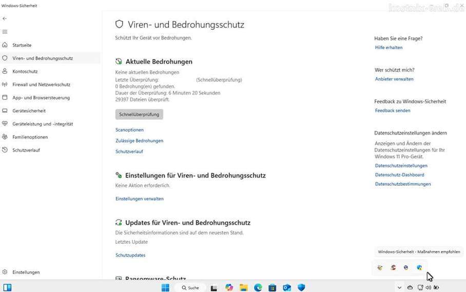Click the Startseite home icon
Screen dimensions: 466x292
[x=5, y=45]
